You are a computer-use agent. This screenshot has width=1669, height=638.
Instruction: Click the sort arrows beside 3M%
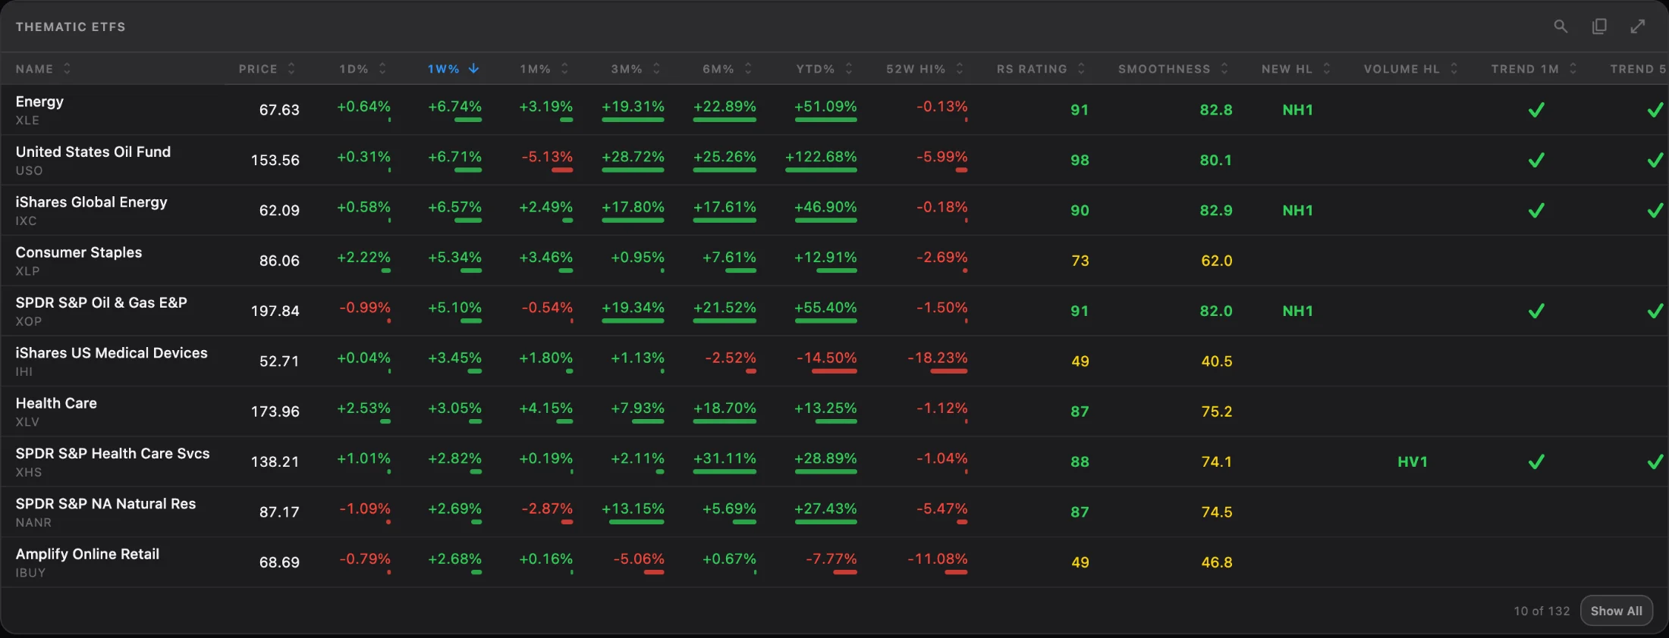[656, 69]
